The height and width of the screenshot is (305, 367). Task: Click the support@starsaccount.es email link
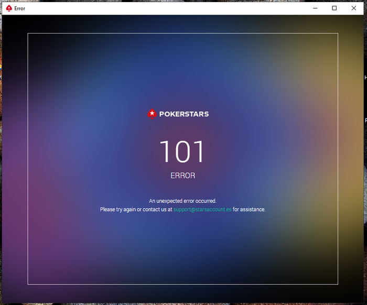tap(202, 209)
